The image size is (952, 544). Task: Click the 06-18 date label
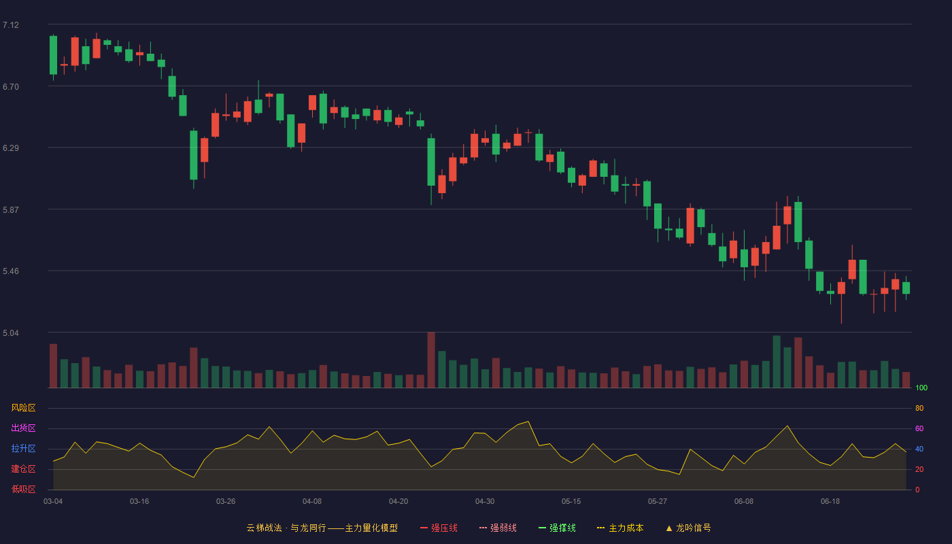coord(830,501)
